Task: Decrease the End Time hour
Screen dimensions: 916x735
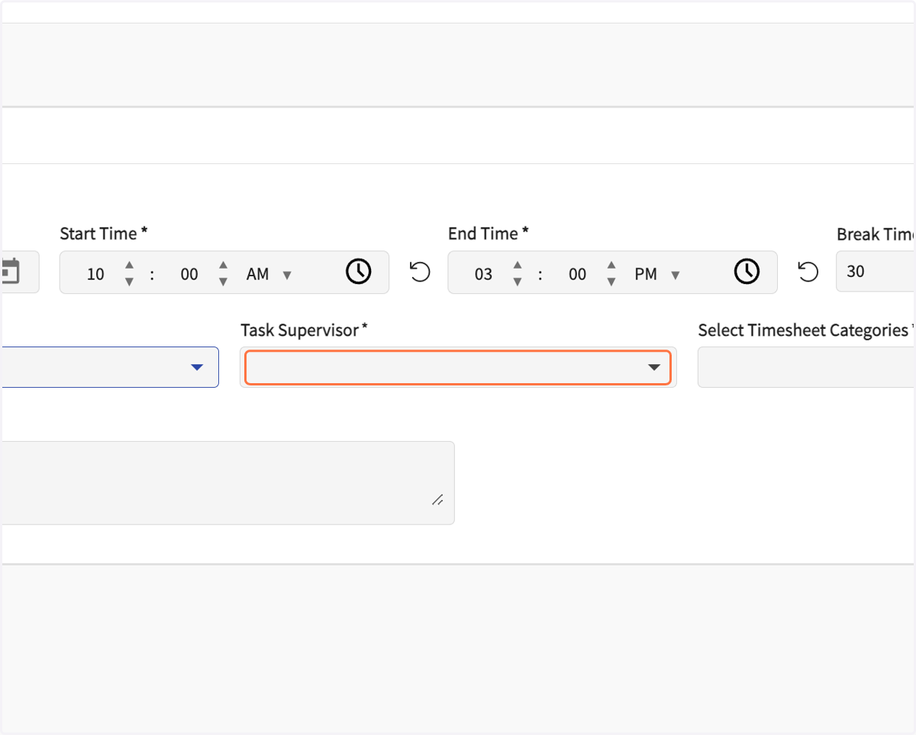Action: click(x=518, y=282)
